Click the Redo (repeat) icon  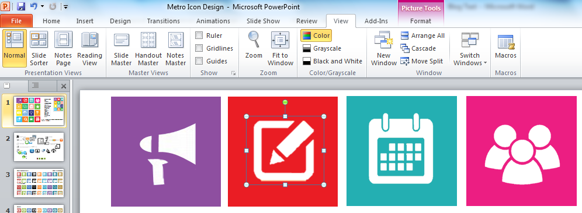[x=53, y=6]
